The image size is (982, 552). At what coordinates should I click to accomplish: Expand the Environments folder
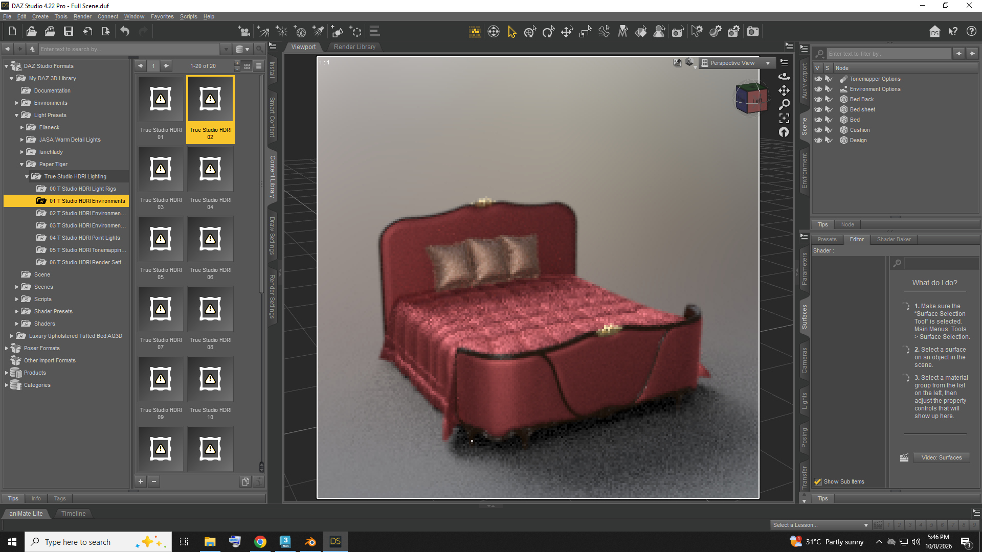tap(17, 103)
